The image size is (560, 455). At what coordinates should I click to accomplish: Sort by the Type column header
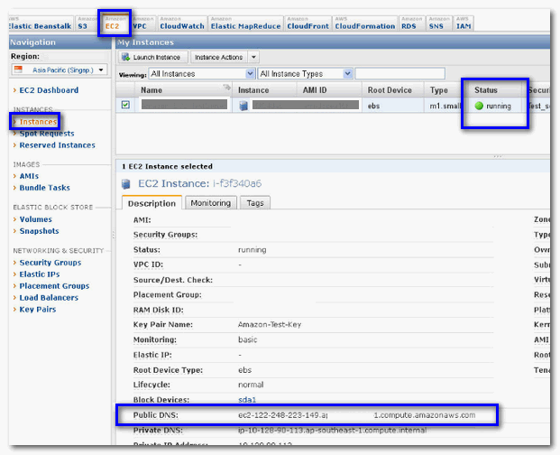[x=443, y=90]
